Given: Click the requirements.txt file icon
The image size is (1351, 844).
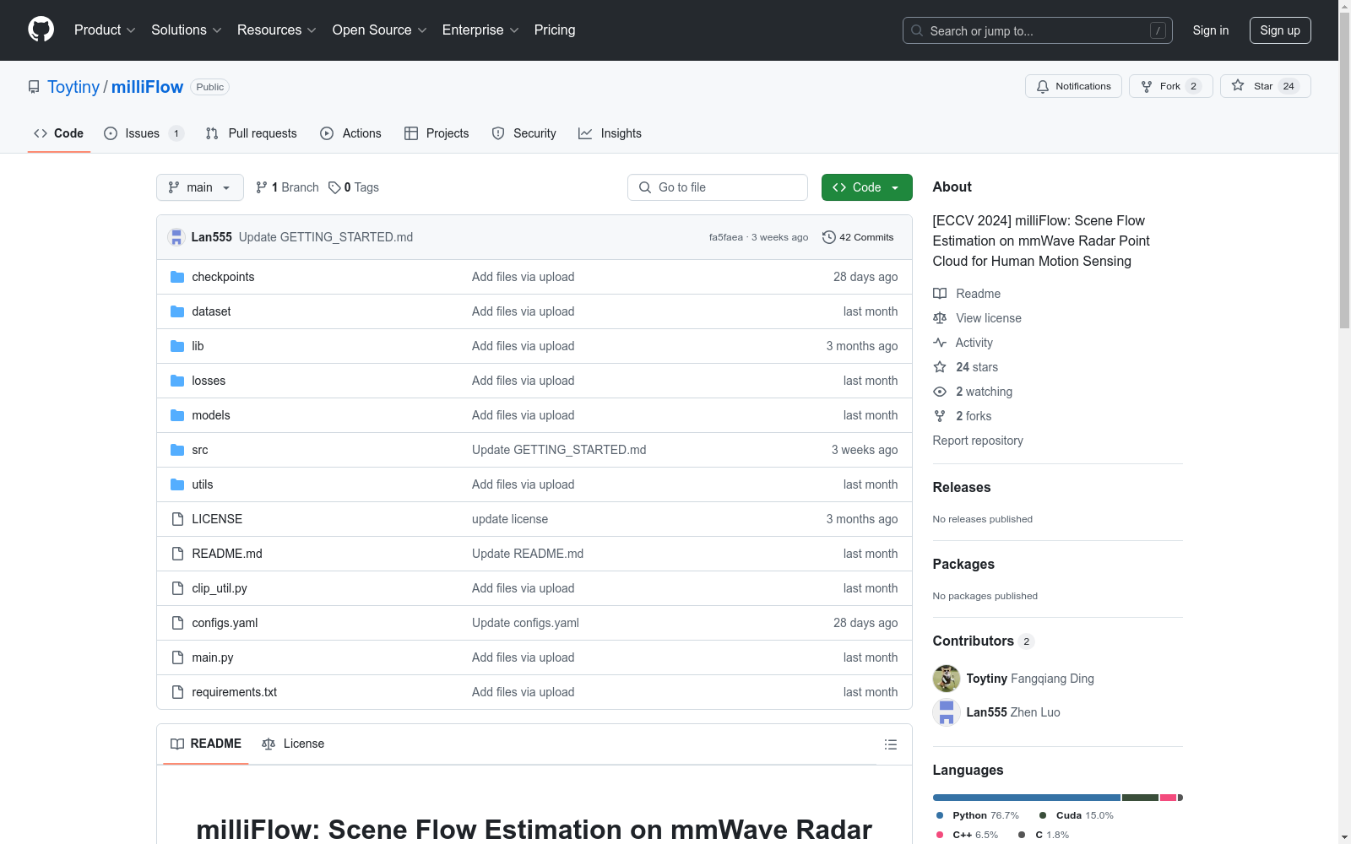Looking at the screenshot, I should click(177, 692).
